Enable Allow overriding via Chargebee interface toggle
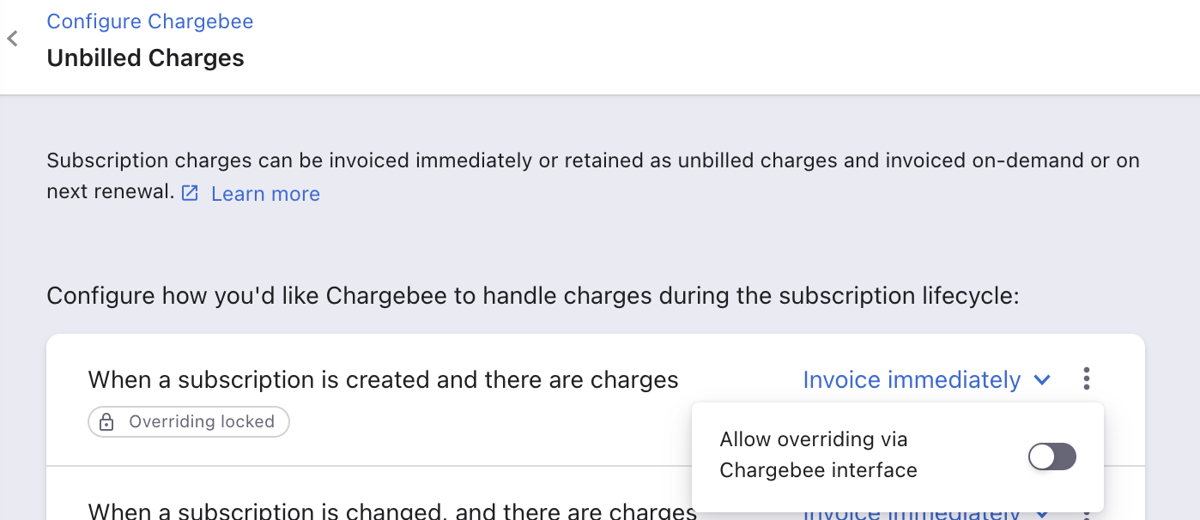The image size is (1200, 520). pyautogui.click(x=1052, y=457)
